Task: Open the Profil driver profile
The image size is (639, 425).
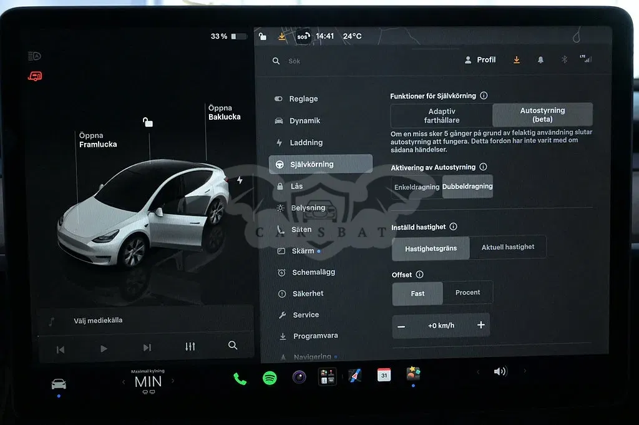Action: pos(480,60)
